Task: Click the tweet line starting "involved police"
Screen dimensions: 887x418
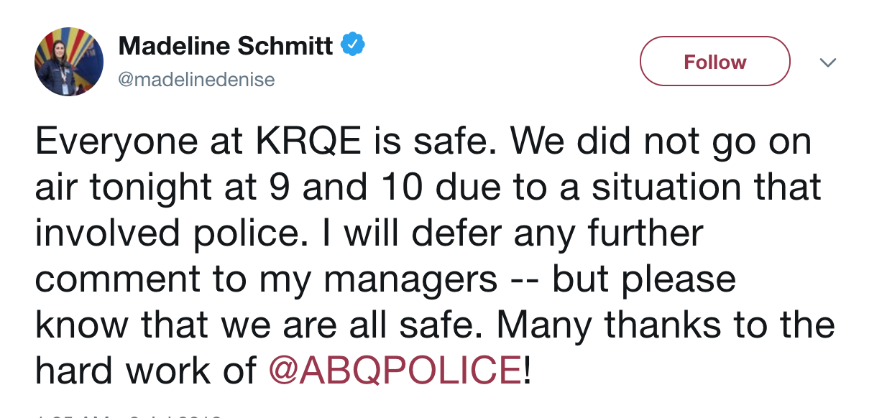Action: coord(369,233)
